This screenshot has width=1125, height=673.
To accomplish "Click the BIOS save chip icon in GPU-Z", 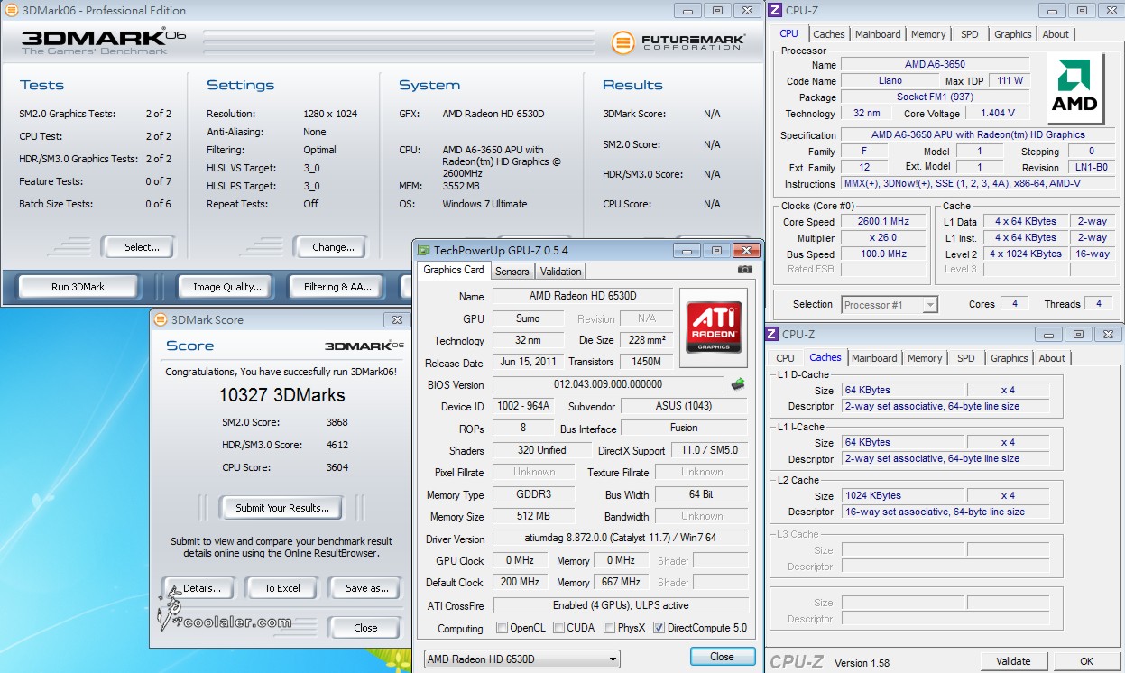I will click(738, 385).
